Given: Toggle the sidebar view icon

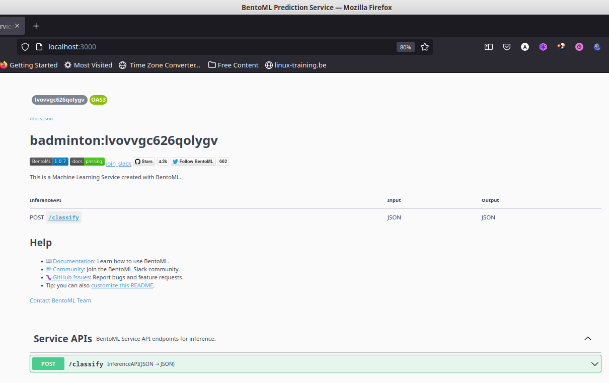Looking at the screenshot, I should [488, 47].
